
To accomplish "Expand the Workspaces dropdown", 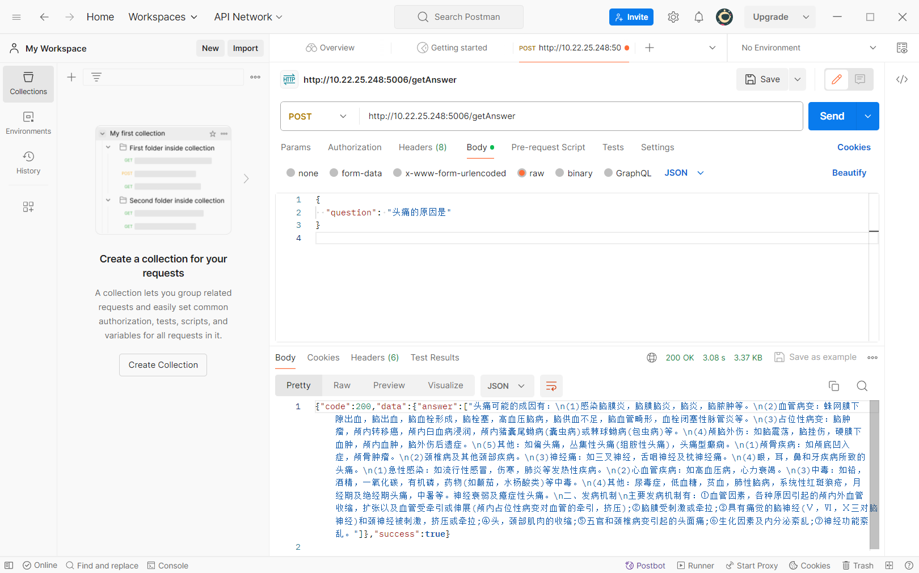I will tap(163, 17).
